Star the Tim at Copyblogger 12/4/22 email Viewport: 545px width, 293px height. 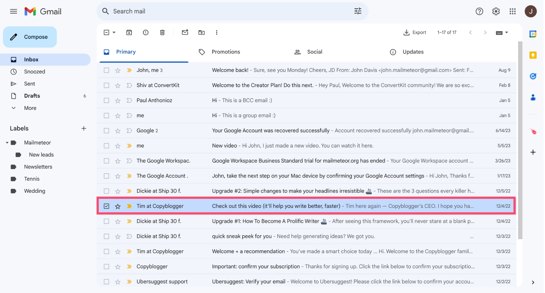[118, 206]
